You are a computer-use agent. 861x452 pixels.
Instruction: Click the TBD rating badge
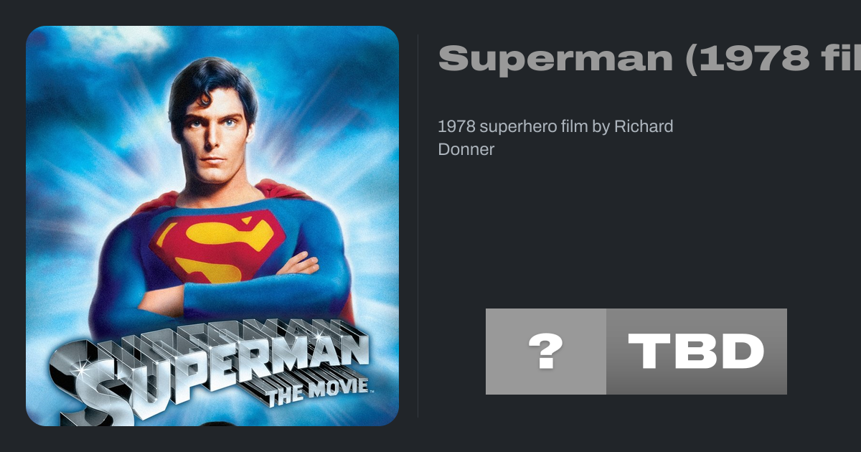[x=696, y=352]
